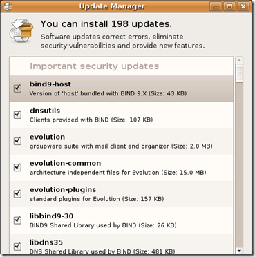Maximize the Update Manager window
The height and width of the screenshot is (257, 255).
[x=229, y=6]
